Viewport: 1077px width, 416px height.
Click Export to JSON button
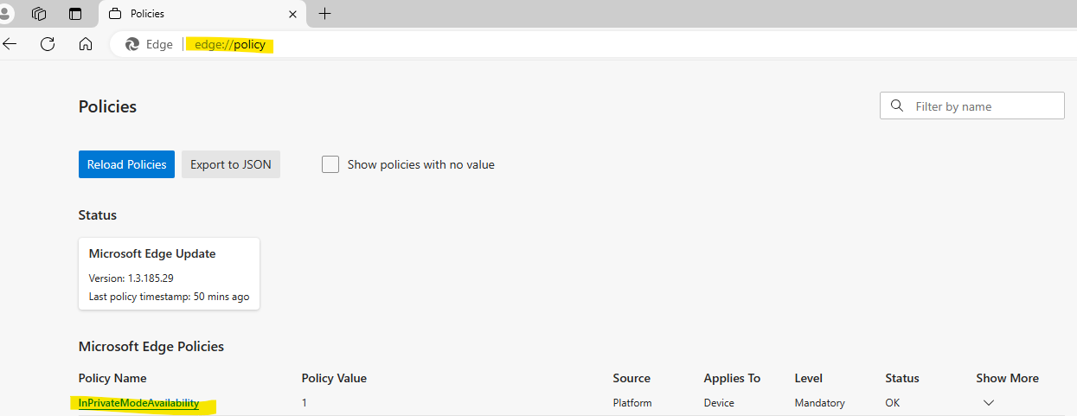coord(231,164)
